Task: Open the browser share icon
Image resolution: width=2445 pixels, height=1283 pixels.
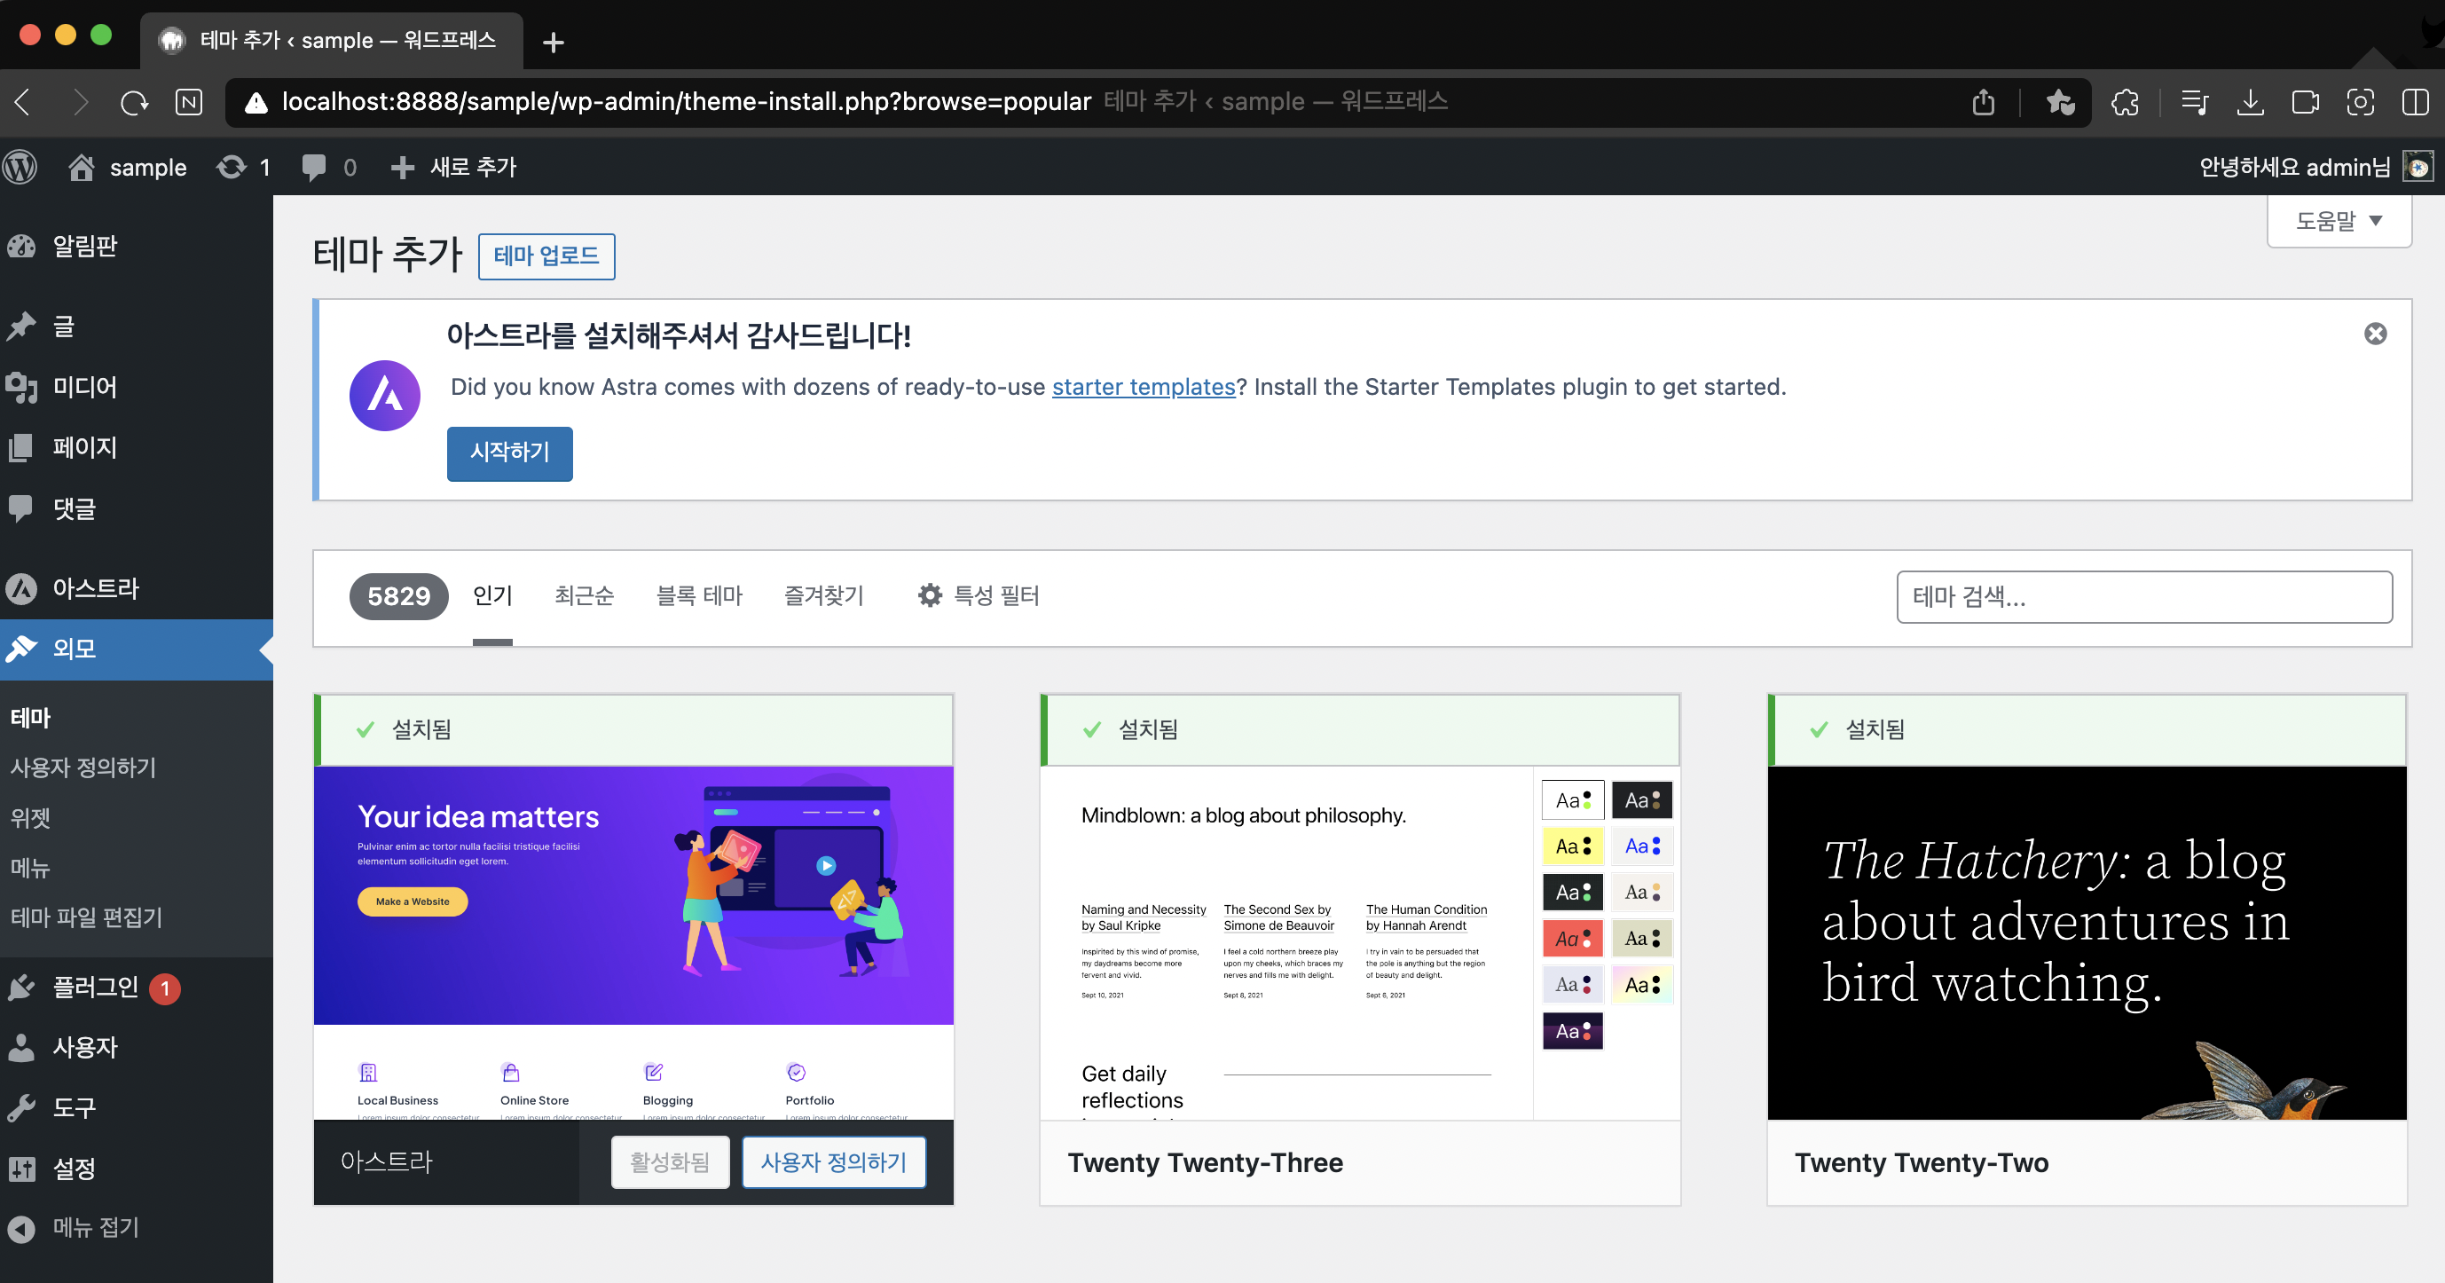Action: 1983,101
